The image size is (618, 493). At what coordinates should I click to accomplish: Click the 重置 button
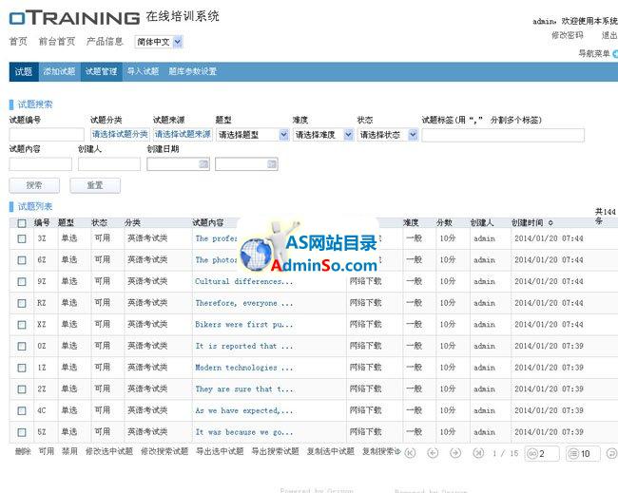coord(95,185)
